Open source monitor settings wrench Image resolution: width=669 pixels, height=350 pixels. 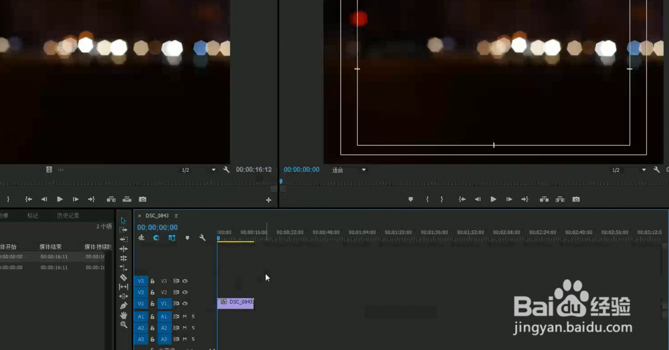(226, 169)
